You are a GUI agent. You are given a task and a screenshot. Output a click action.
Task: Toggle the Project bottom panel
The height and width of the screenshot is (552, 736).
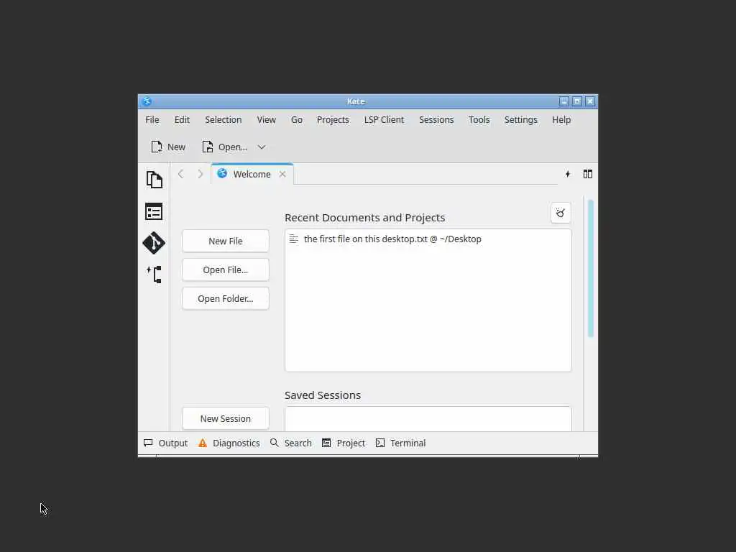pyautogui.click(x=344, y=443)
